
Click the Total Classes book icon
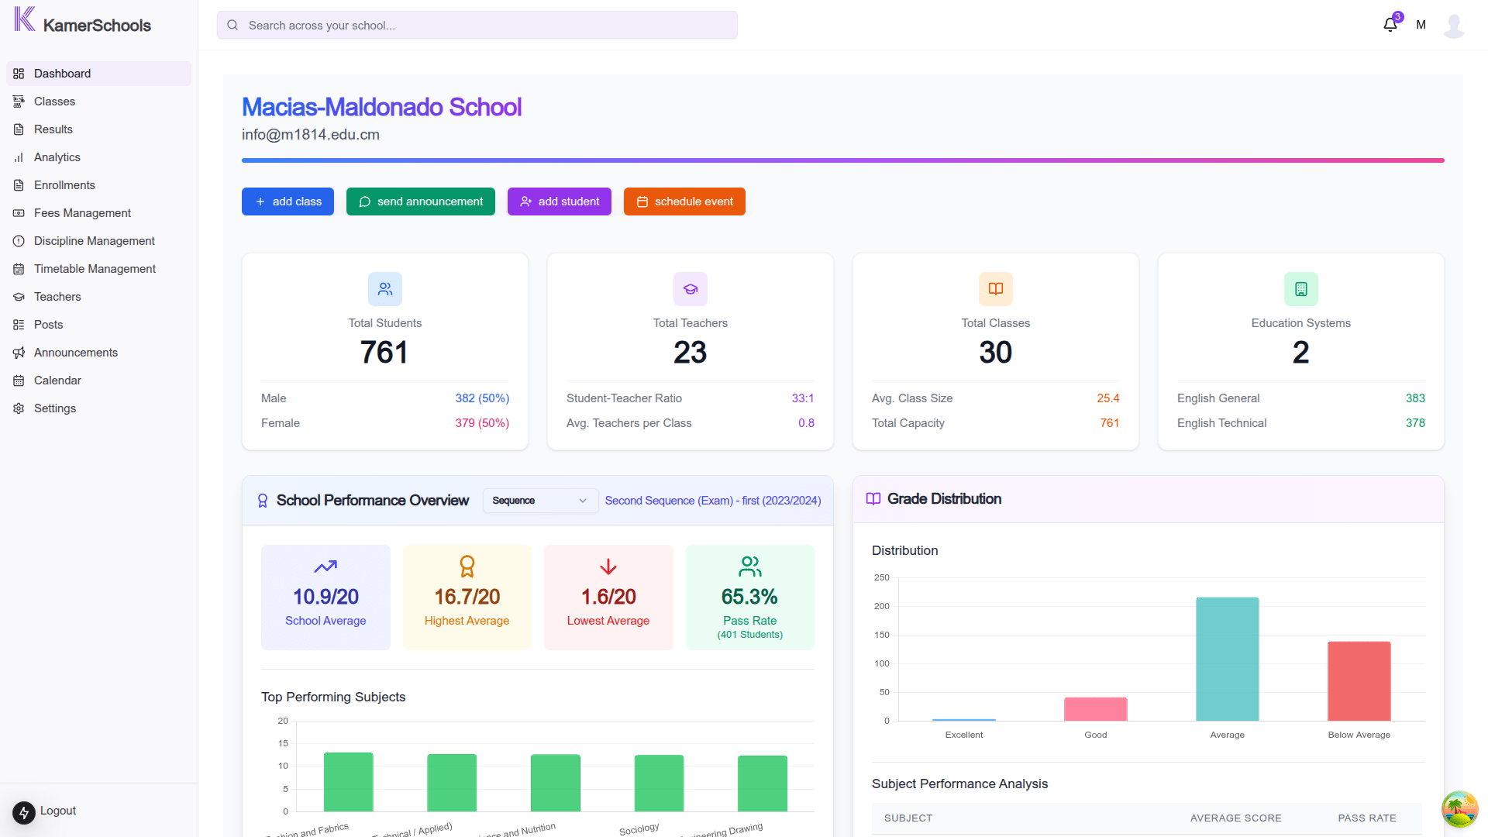[995, 289]
